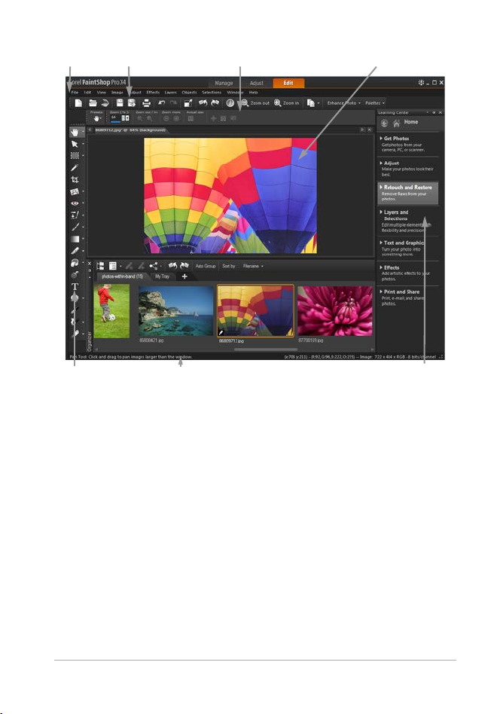Click Zoom in in the toolbar
Viewport: 500px width, 714px height.
click(x=286, y=103)
